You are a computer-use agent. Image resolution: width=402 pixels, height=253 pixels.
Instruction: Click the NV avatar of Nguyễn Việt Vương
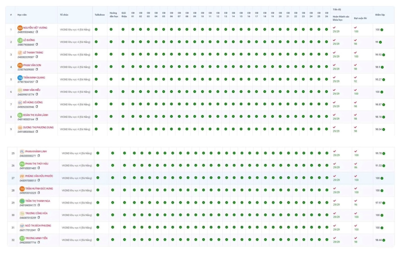pyautogui.click(x=20, y=28)
